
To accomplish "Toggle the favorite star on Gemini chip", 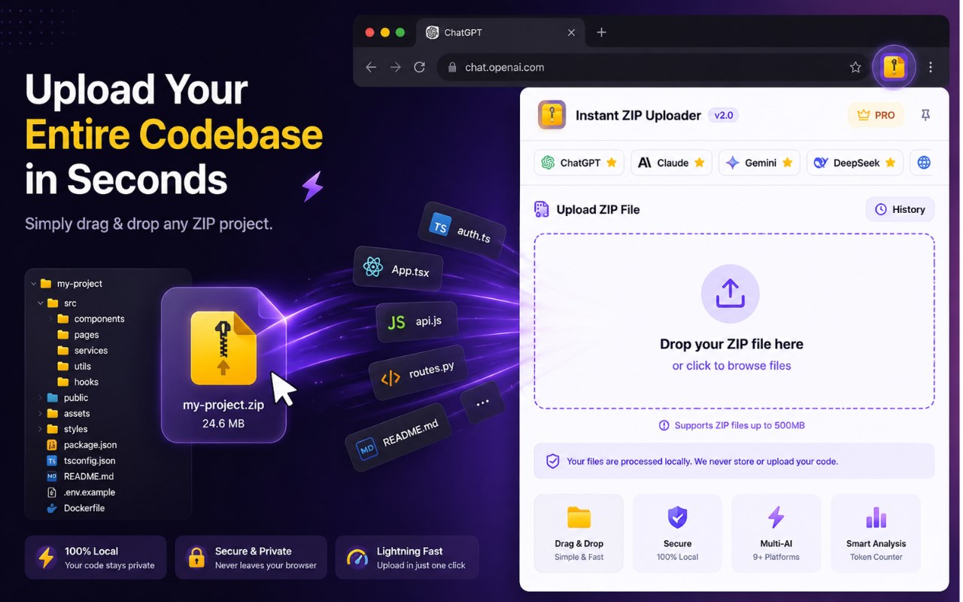I will click(788, 163).
